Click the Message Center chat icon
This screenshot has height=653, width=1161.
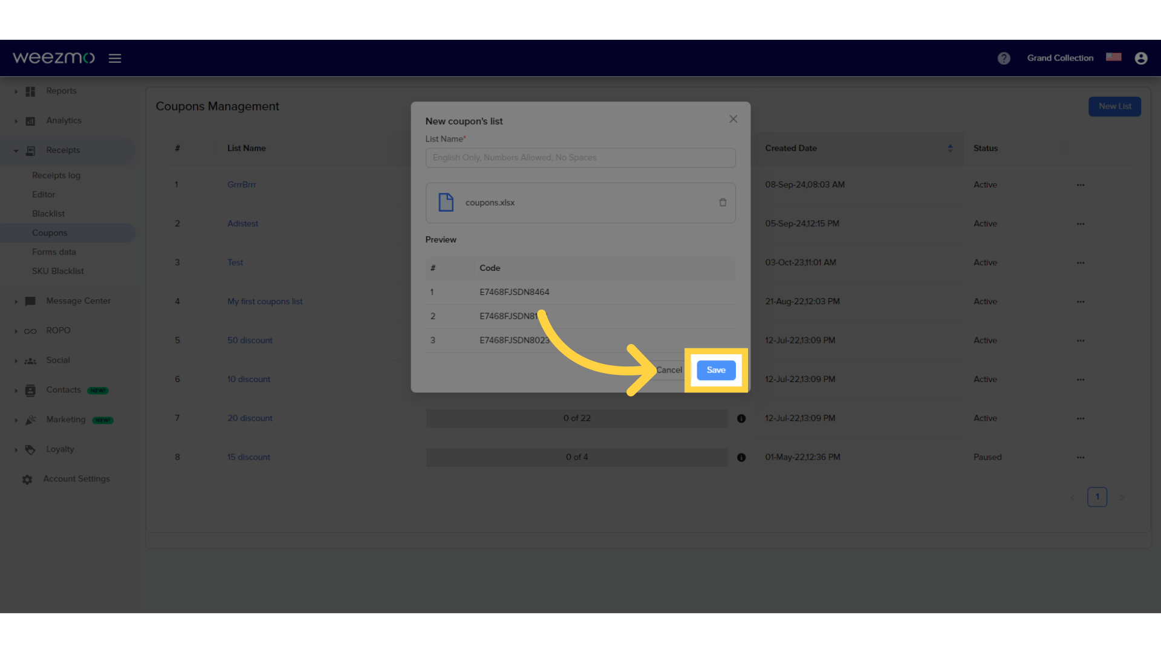pos(30,301)
